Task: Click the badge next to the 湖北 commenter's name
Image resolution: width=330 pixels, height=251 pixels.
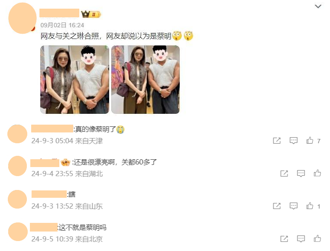Action: pos(65,162)
